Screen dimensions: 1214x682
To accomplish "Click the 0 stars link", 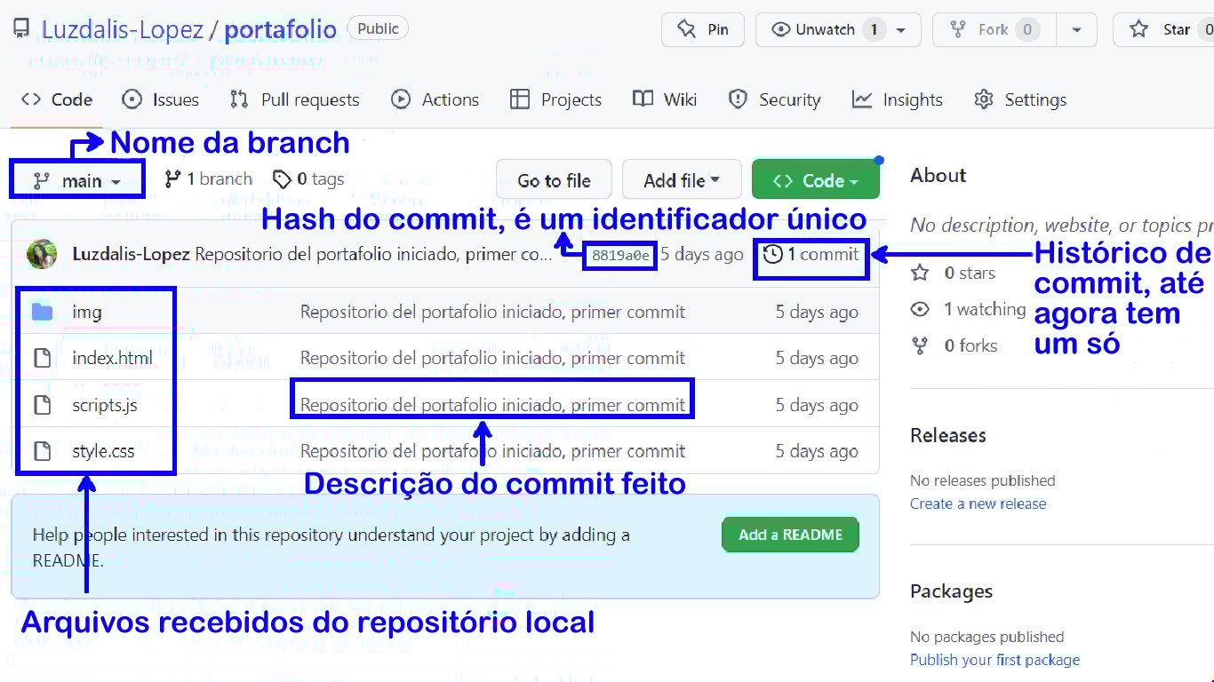I will click(970, 273).
